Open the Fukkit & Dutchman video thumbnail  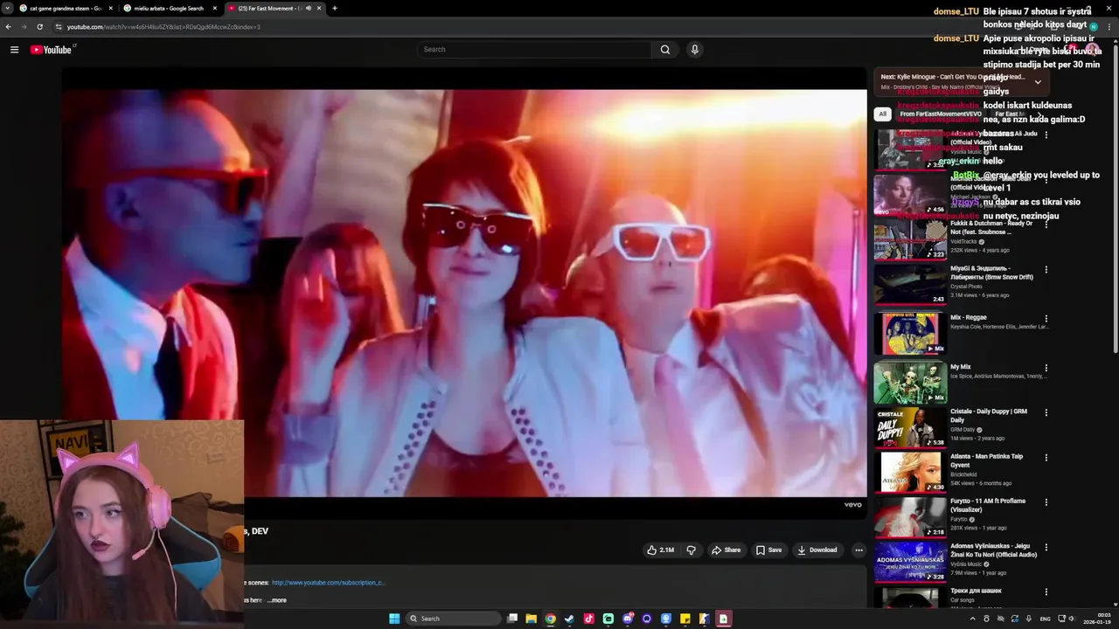pos(910,239)
